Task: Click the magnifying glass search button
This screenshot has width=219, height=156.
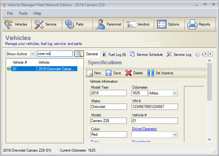Action: pyautogui.click(x=79, y=54)
